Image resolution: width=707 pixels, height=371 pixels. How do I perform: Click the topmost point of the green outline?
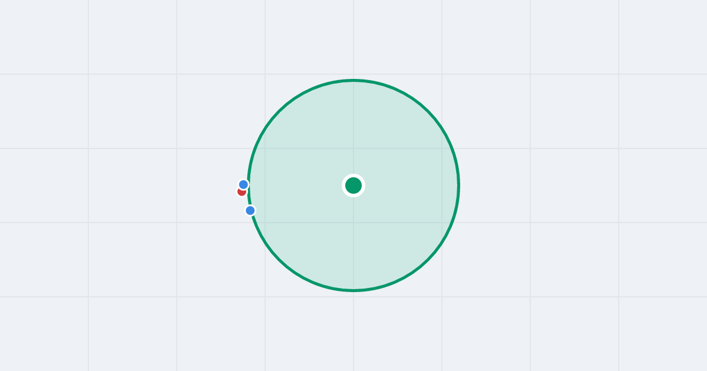(353, 80)
